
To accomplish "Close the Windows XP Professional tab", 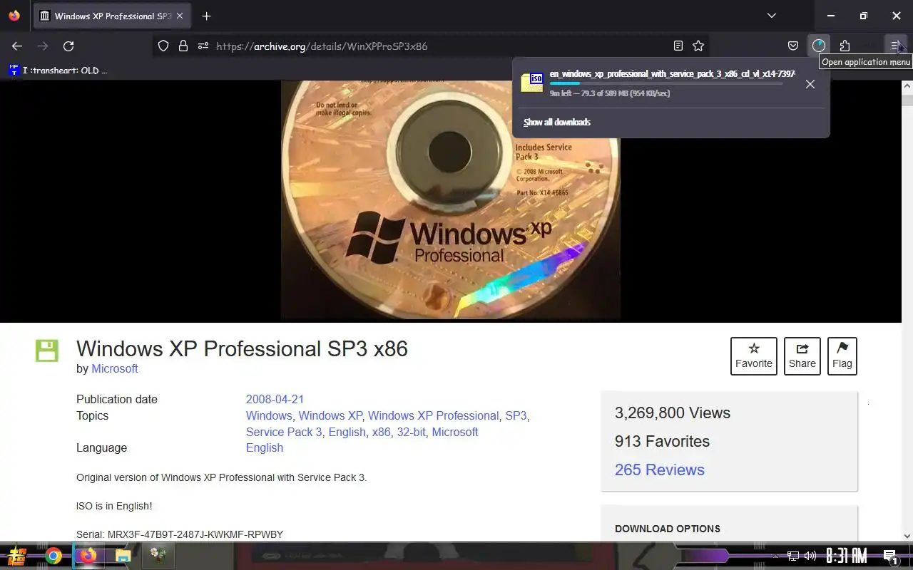I will 180,16.
